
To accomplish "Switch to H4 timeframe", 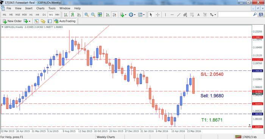I will (37, 15).
